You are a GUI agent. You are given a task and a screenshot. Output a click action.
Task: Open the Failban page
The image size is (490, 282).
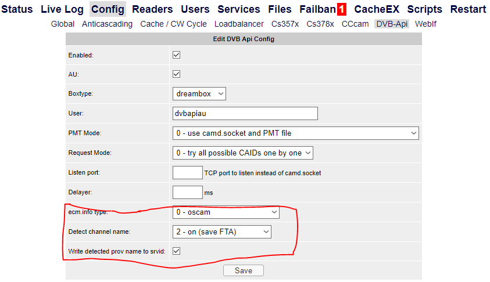pyautogui.click(x=317, y=9)
